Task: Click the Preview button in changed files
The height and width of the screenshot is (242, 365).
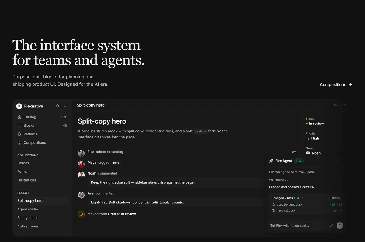Action: [335, 198]
